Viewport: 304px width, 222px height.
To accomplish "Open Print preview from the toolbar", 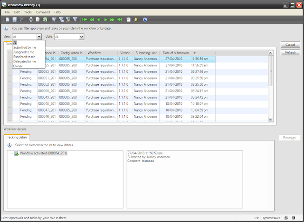I will [x=38, y=20].
